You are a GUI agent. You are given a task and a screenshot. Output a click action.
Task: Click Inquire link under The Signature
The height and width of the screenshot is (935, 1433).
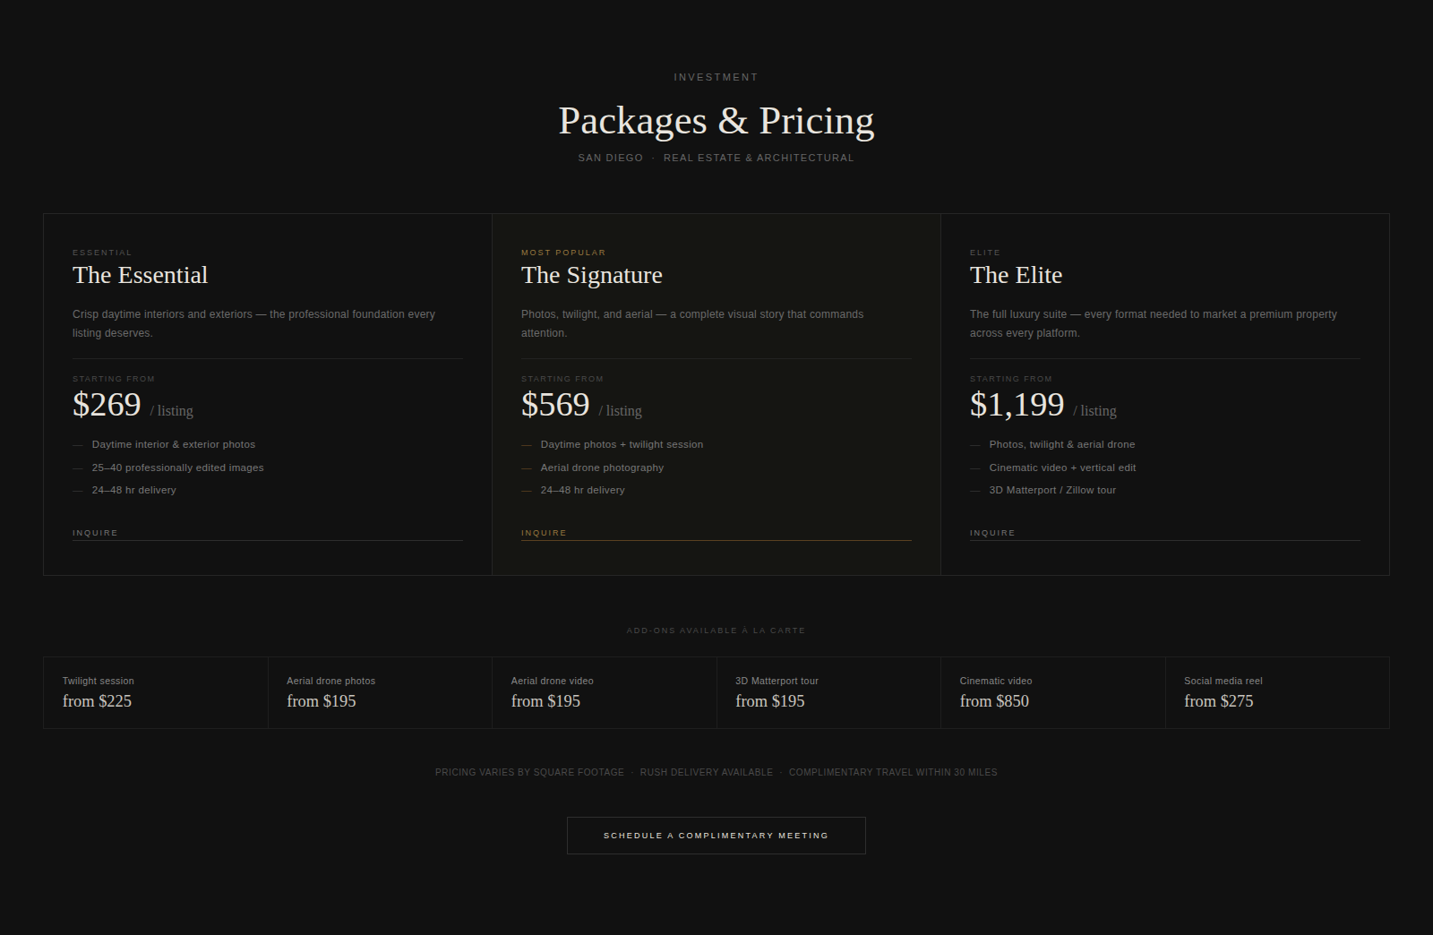(716, 533)
